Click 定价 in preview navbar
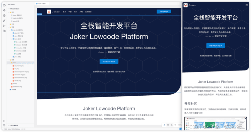This screenshot has width=251, height=132. [76, 12]
